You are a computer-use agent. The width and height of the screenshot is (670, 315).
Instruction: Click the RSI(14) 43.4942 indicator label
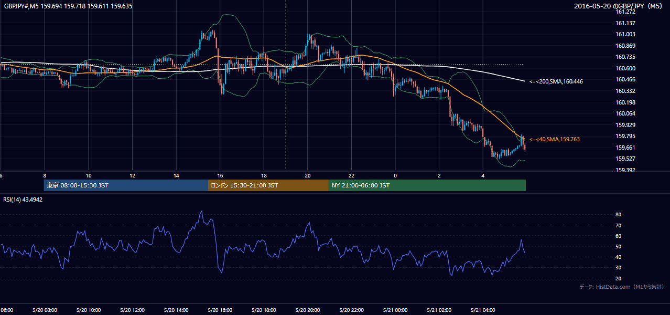click(x=23, y=199)
